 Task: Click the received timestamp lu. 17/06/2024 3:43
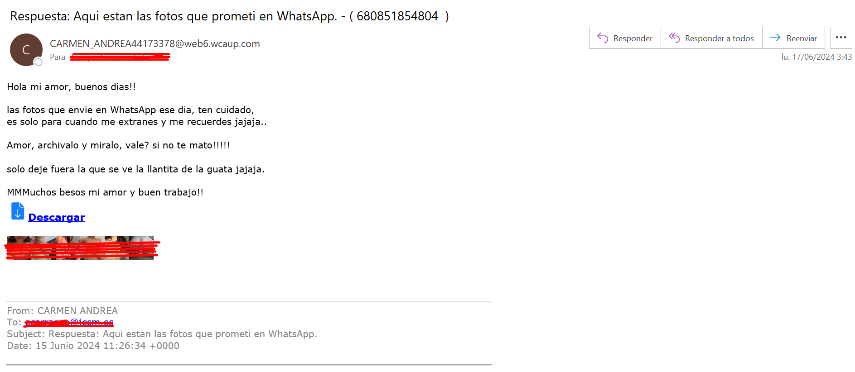click(x=816, y=57)
